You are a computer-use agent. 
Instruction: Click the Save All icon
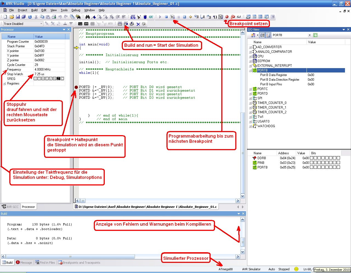pyautogui.click(x=24, y=17)
